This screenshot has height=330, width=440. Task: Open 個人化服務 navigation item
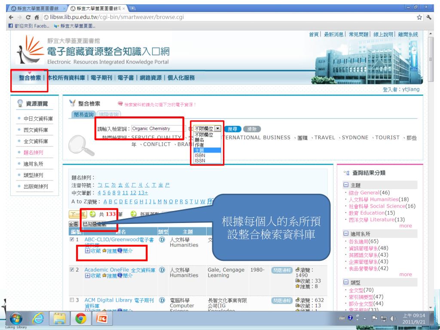(181, 78)
